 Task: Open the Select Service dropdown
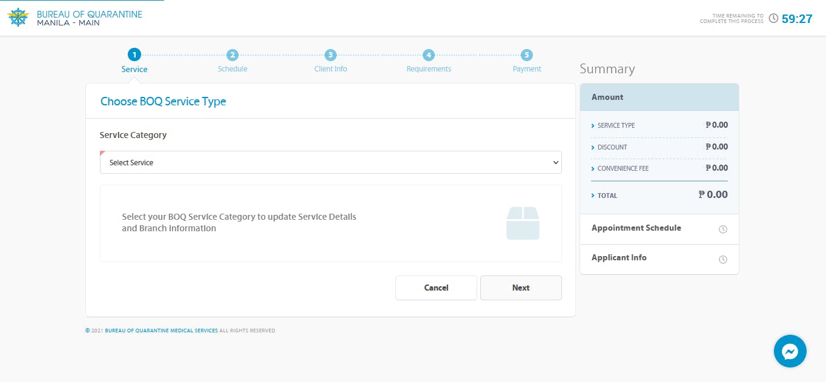pyautogui.click(x=331, y=162)
